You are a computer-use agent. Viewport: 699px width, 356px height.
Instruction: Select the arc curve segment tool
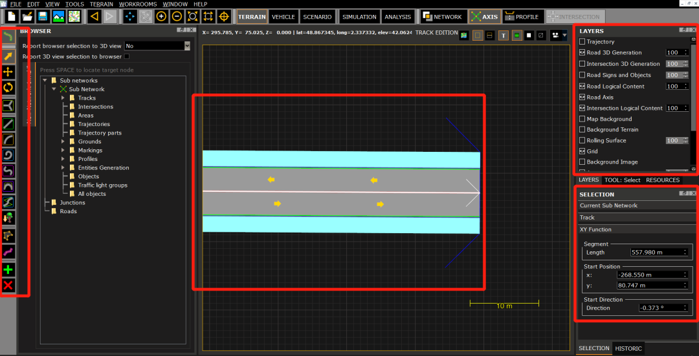(8, 140)
